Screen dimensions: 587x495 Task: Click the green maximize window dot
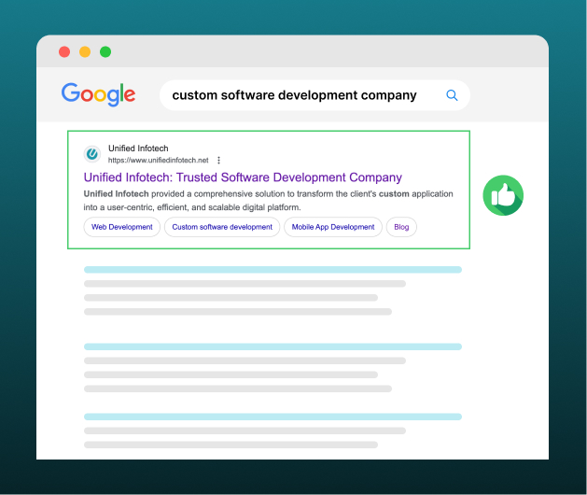[x=105, y=51]
